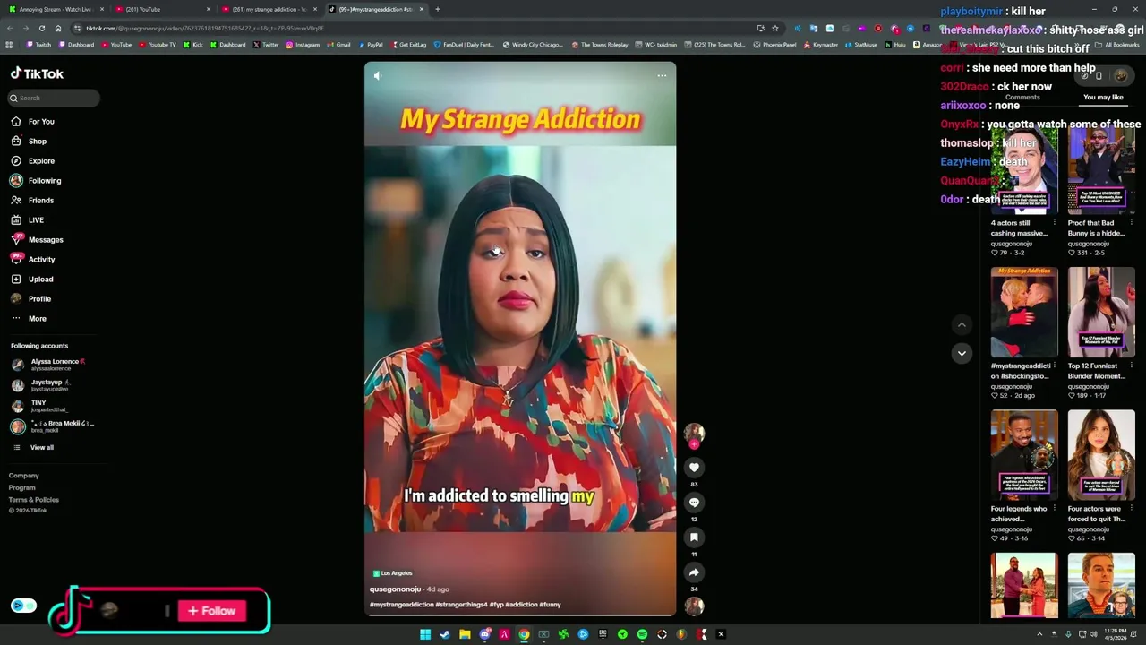Open options for 'Four legends who achieved' card
This screenshot has width=1146, height=645.
tap(1055, 509)
